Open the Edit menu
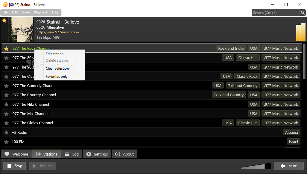This screenshot has width=307, height=174. click(x=15, y=12)
